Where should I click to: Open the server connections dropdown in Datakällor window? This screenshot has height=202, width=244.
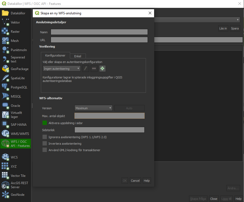point(197,20)
